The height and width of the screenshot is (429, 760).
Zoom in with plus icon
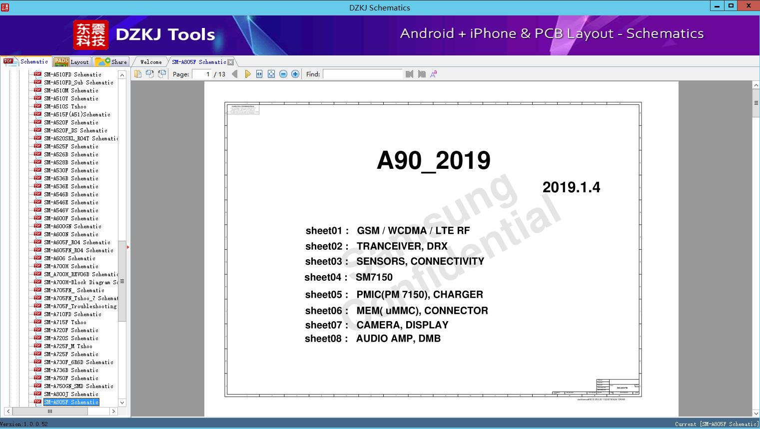pyautogui.click(x=295, y=74)
